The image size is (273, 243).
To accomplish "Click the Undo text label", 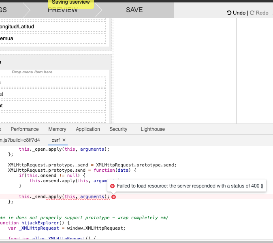I will pos(239,13).
